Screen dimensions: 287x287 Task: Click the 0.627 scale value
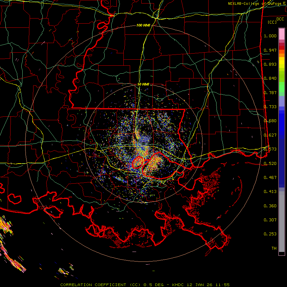pyautogui.click(x=270, y=135)
